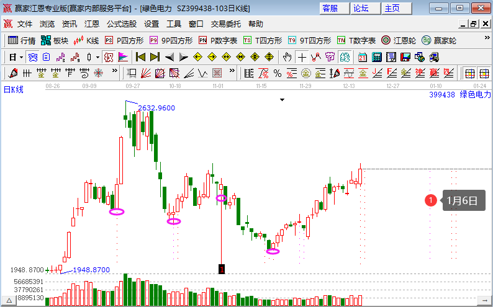Select the hand pan tool
The height and width of the screenshot is (307, 493).
tap(287, 57)
